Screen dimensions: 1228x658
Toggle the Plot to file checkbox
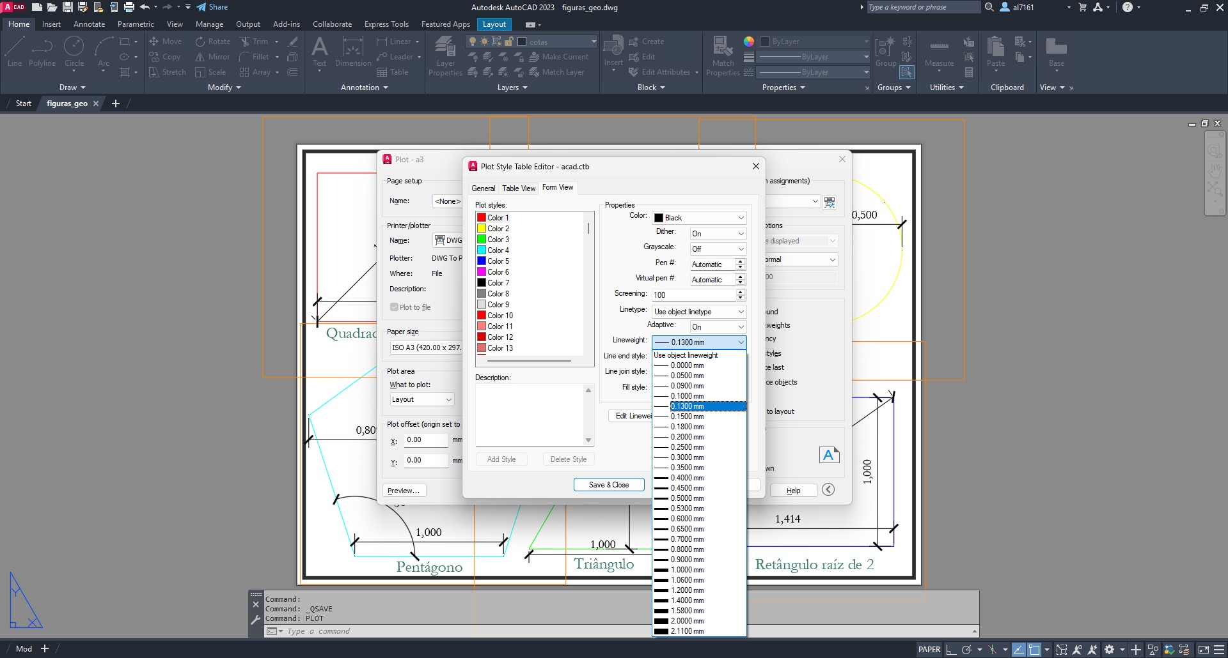tap(395, 307)
